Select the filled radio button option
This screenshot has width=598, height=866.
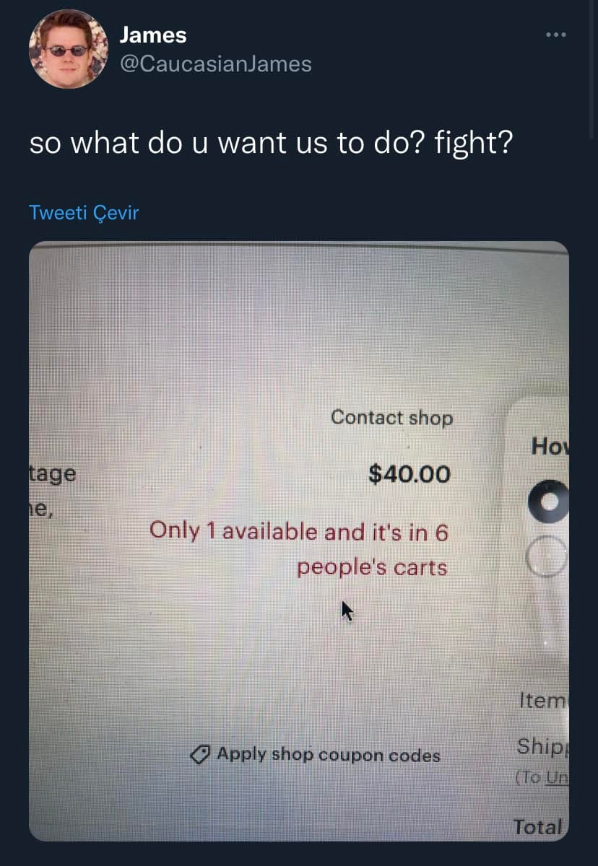548,501
